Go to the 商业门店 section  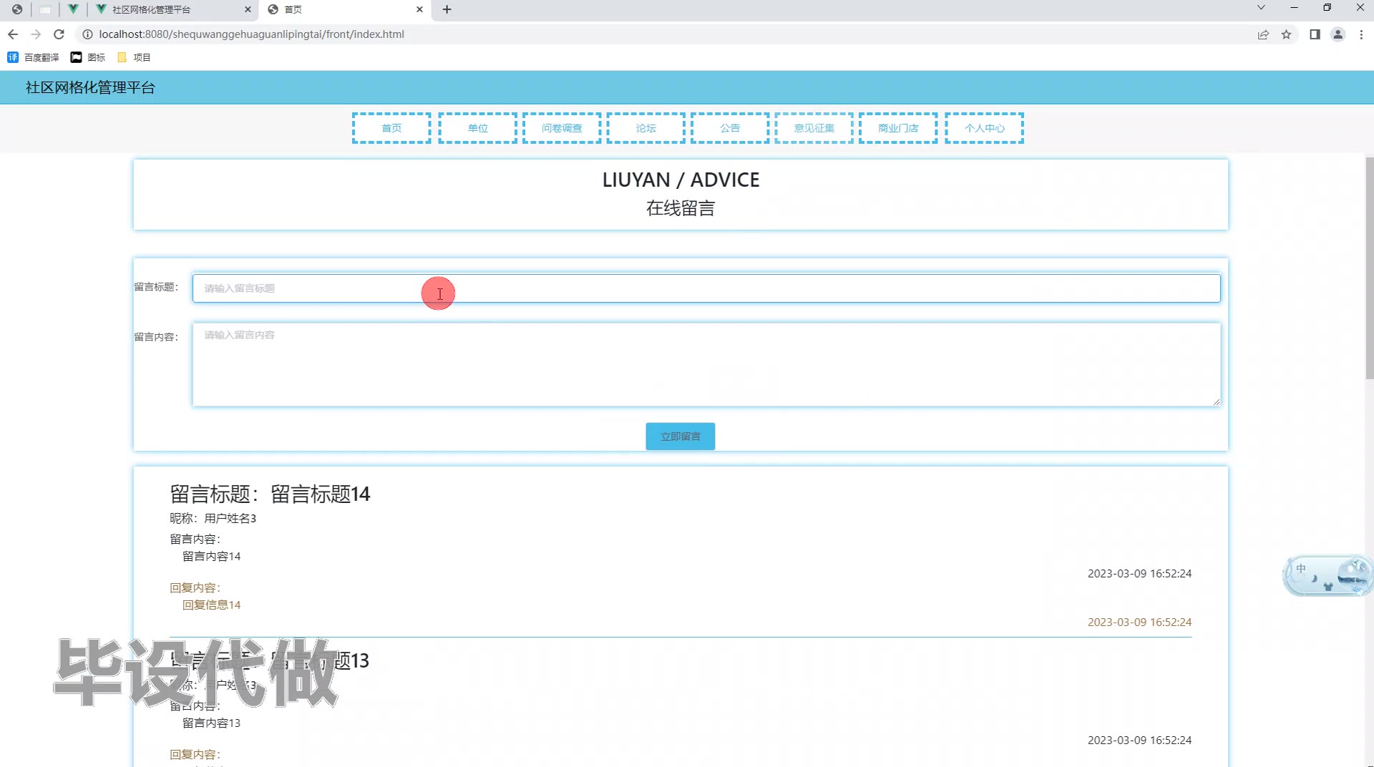[898, 128]
